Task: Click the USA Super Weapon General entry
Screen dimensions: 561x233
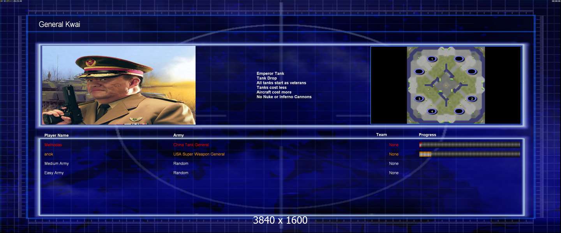Action: click(x=199, y=154)
